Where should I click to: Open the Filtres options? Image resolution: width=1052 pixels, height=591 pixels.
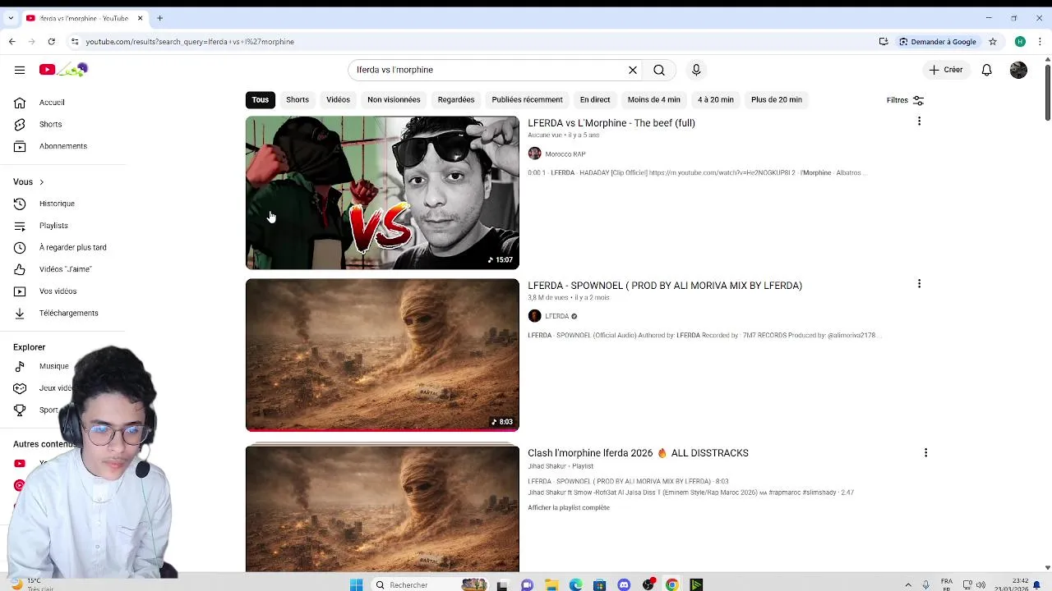tap(905, 100)
